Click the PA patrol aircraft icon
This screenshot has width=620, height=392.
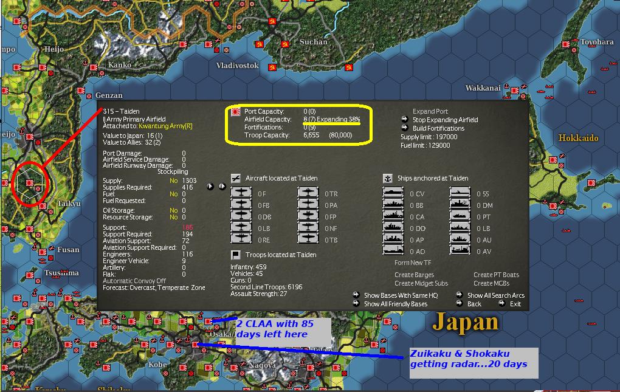[x=308, y=204]
